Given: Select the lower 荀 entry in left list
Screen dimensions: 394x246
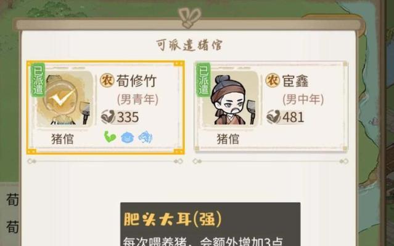Looking at the screenshot, I should [x=12, y=227].
